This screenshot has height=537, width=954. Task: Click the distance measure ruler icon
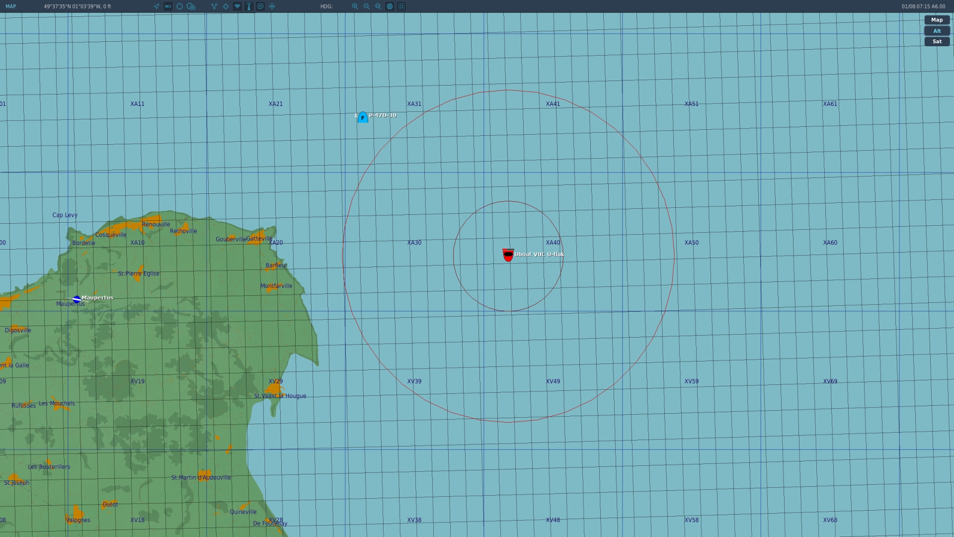click(x=272, y=6)
